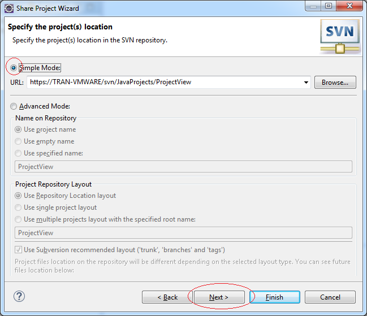Select the Advanced Mode radio button
The image size is (367, 316).
(x=14, y=106)
